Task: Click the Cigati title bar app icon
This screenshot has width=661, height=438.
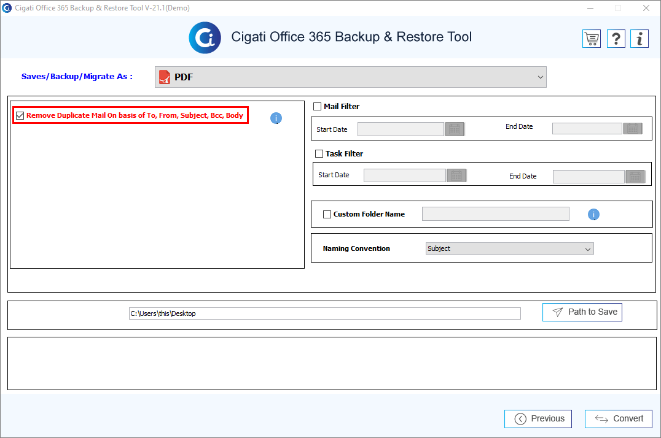Action: point(7,7)
